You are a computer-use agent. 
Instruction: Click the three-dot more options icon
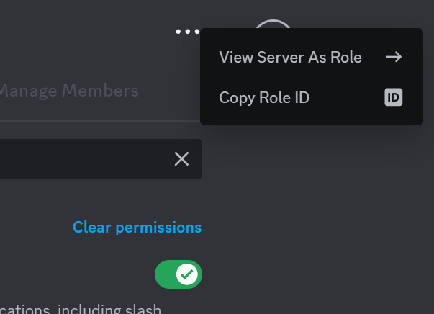pos(187,32)
